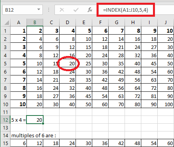The height and width of the screenshot is (147, 174).
Task: Select column A header
Action: tap(19, 23)
